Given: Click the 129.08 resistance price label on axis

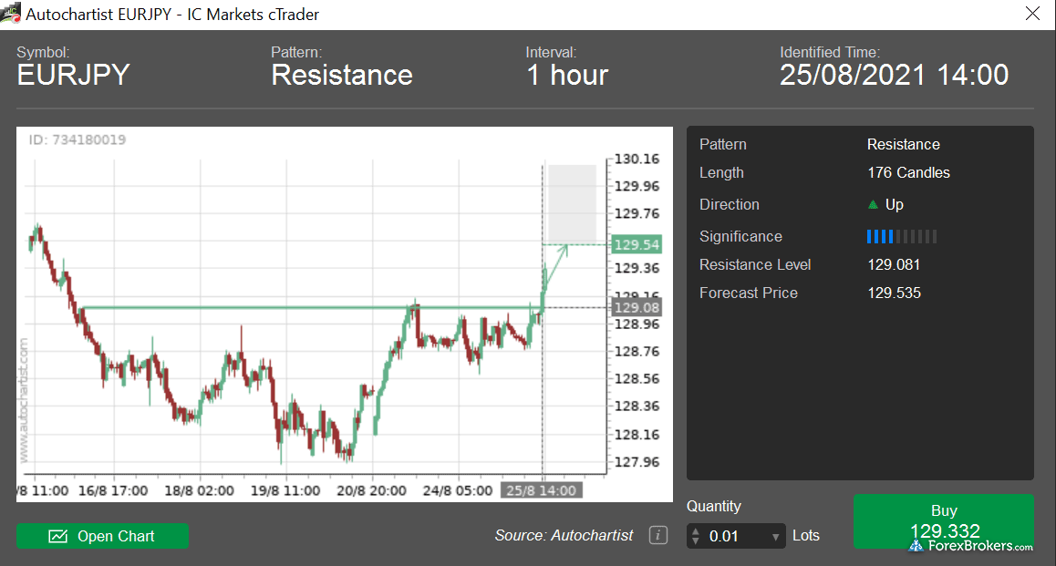Looking at the screenshot, I should [637, 308].
